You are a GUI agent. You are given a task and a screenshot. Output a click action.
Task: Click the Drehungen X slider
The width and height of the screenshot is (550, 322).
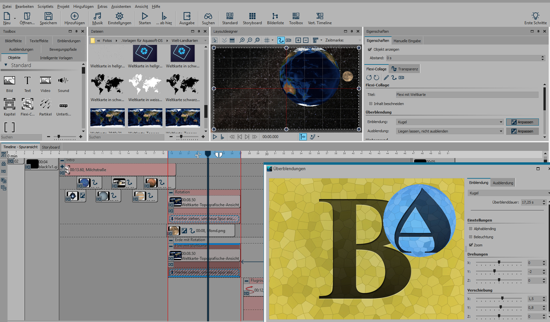click(x=499, y=263)
